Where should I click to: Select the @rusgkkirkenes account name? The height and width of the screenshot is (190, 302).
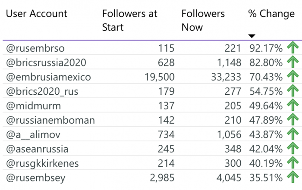click(42, 163)
